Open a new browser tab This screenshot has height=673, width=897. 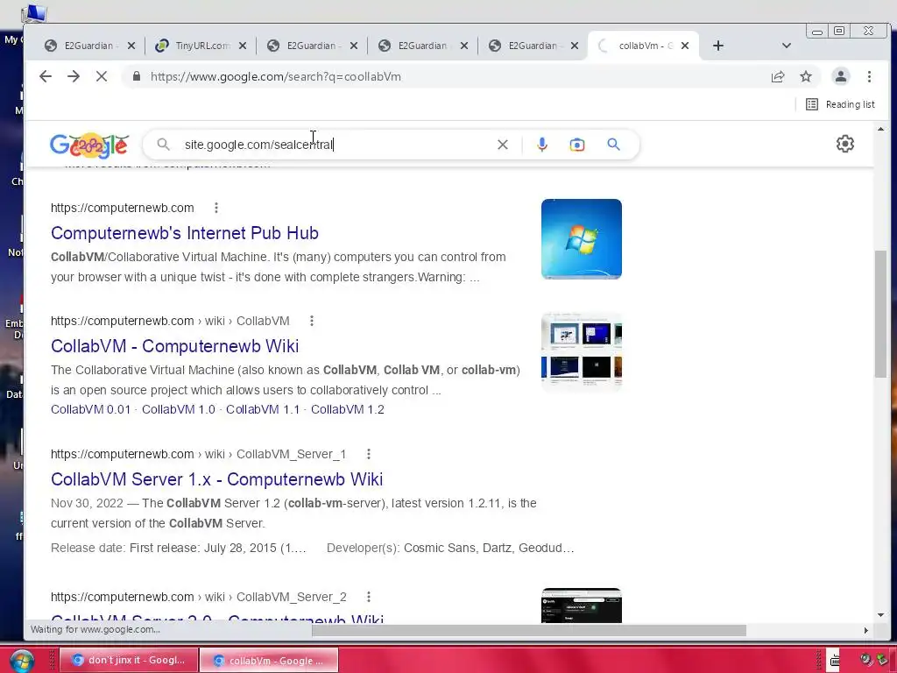tap(718, 46)
